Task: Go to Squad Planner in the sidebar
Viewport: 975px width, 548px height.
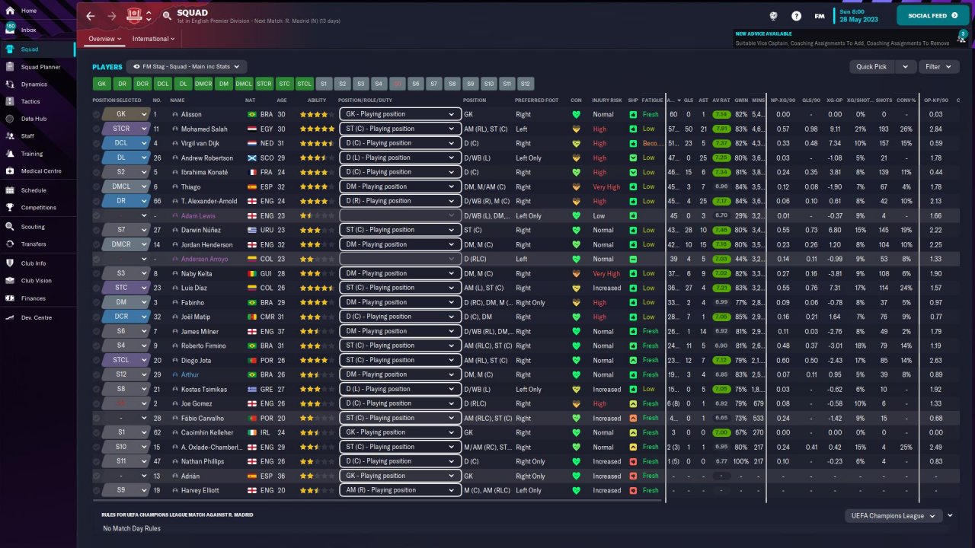Action: [40, 67]
